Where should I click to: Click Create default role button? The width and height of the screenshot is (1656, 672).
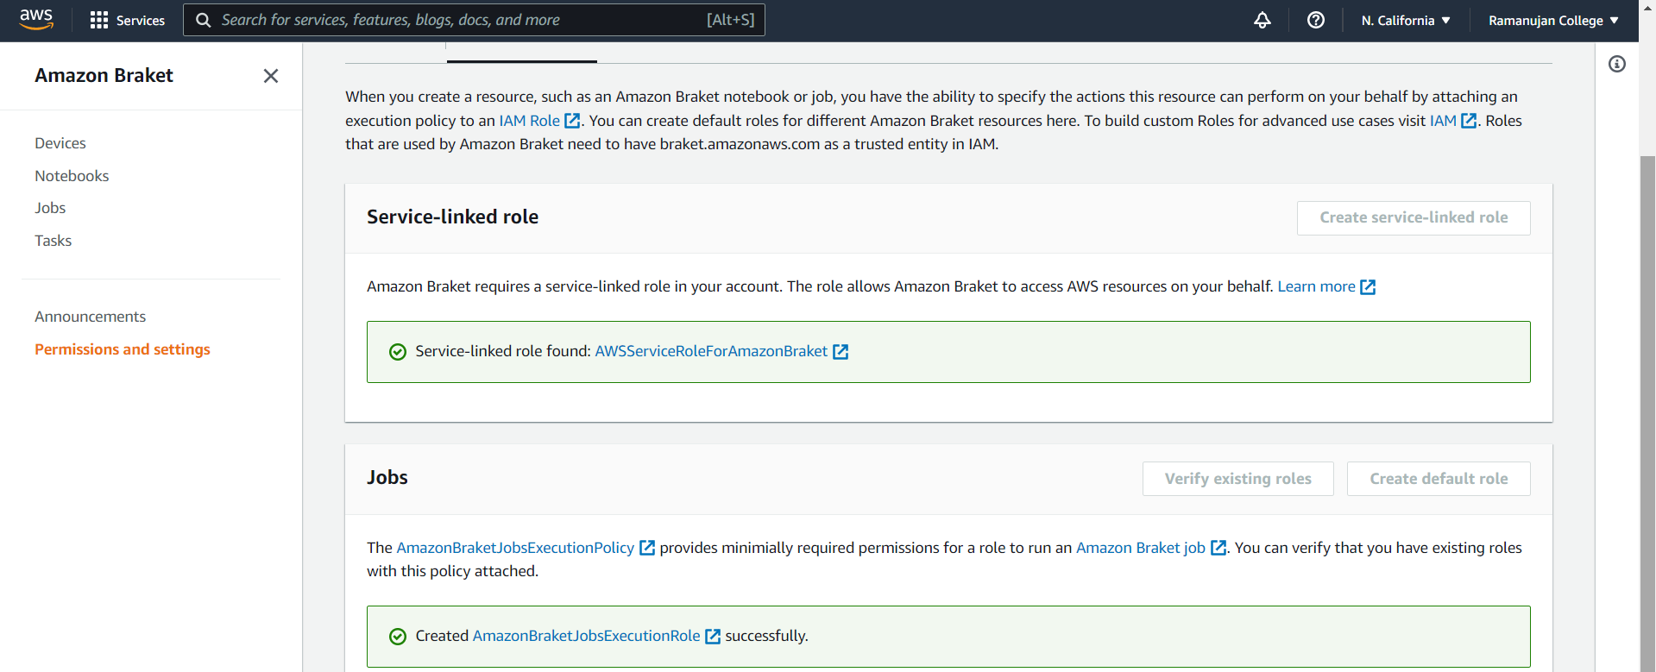(x=1439, y=479)
